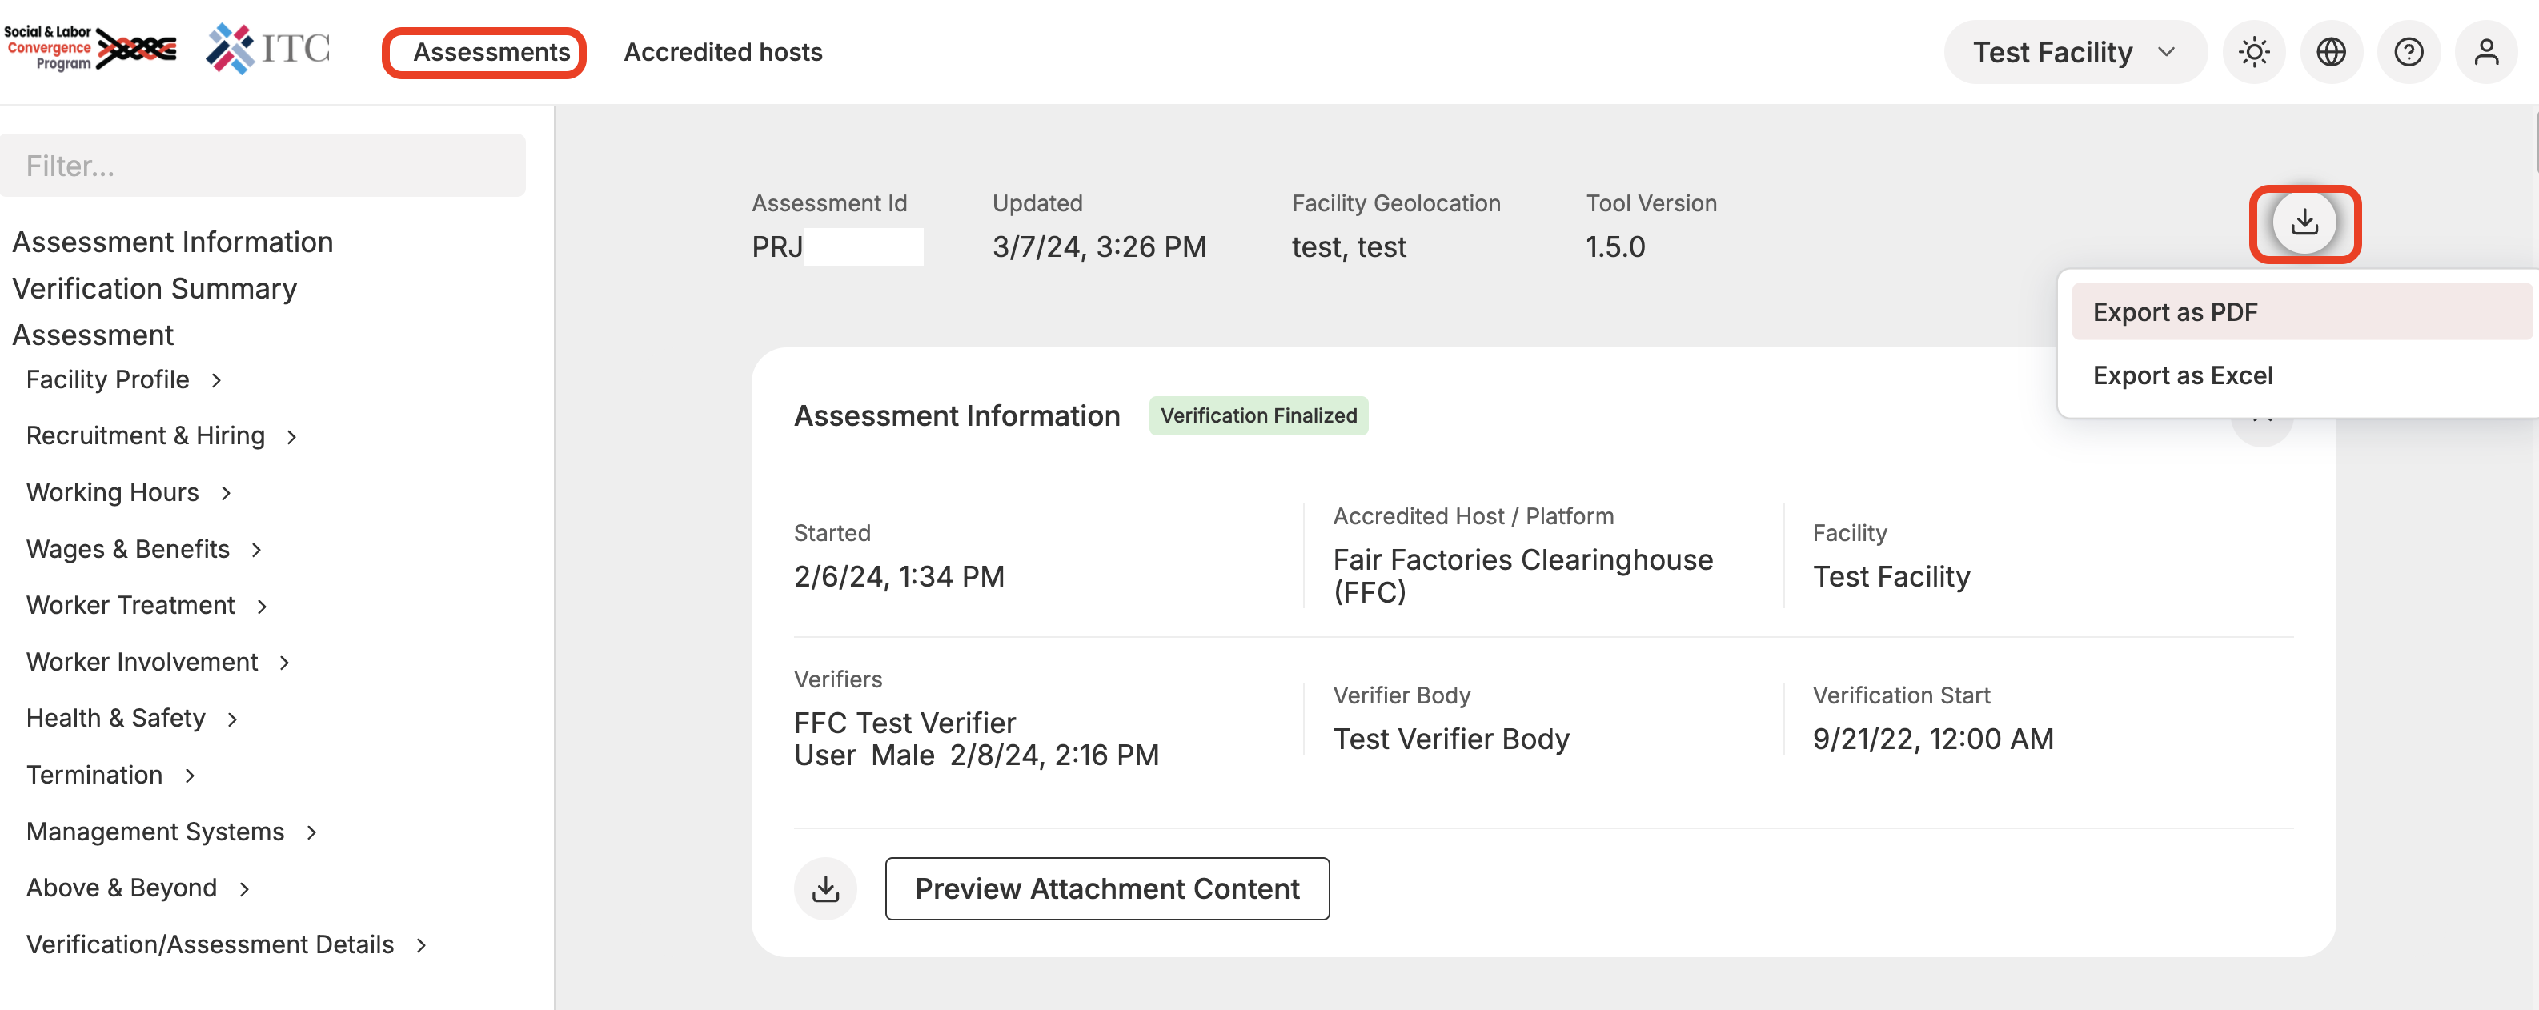2539x1010 pixels.
Task: Switch to the Accredited hosts tab
Action: click(723, 52)
